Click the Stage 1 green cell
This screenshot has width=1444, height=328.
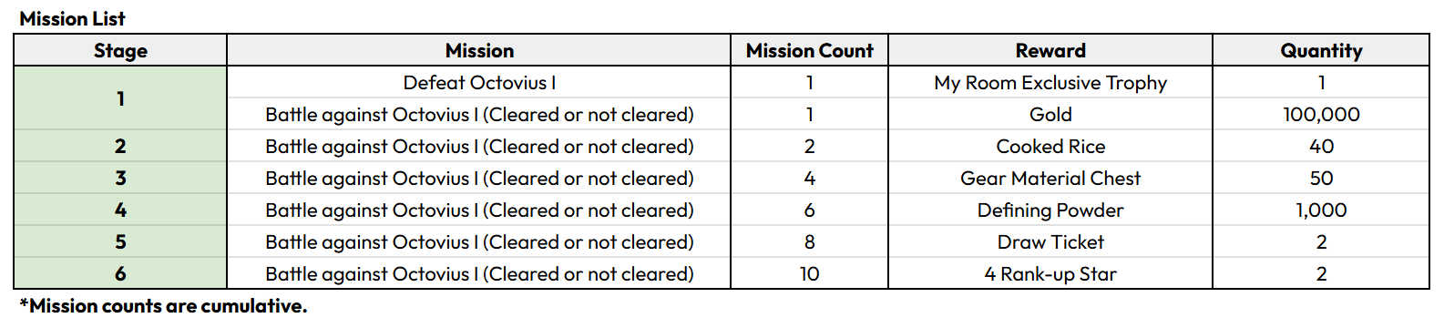pos(120,97)
